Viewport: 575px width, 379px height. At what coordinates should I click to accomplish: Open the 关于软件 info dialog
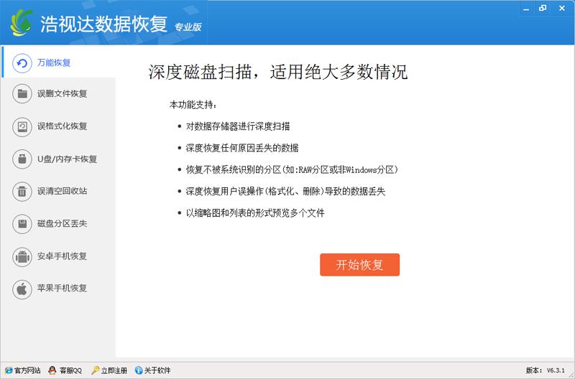(x=152, y=370)
